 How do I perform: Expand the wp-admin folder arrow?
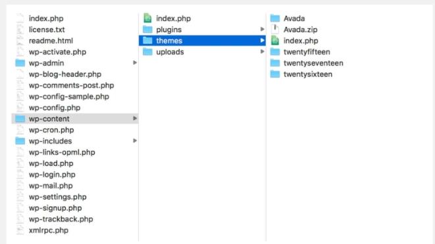135,63
